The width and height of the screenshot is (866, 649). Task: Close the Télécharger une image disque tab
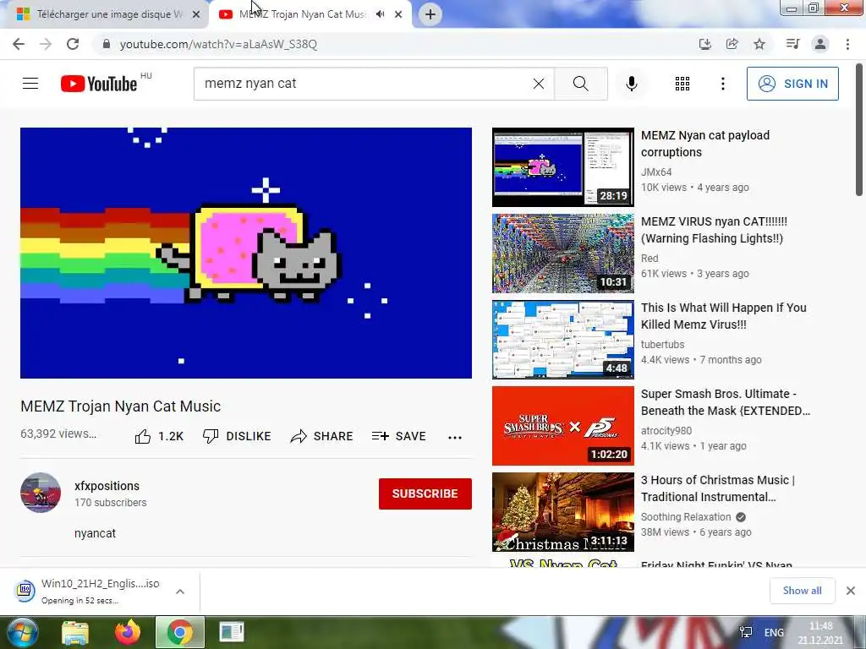pyautogui.click(x=195, y=14)
